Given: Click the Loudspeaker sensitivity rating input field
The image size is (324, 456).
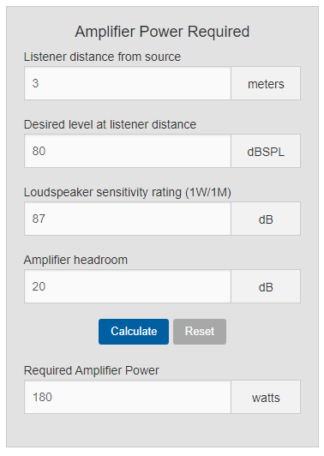Looking at the screenshot, I should 128,219.
